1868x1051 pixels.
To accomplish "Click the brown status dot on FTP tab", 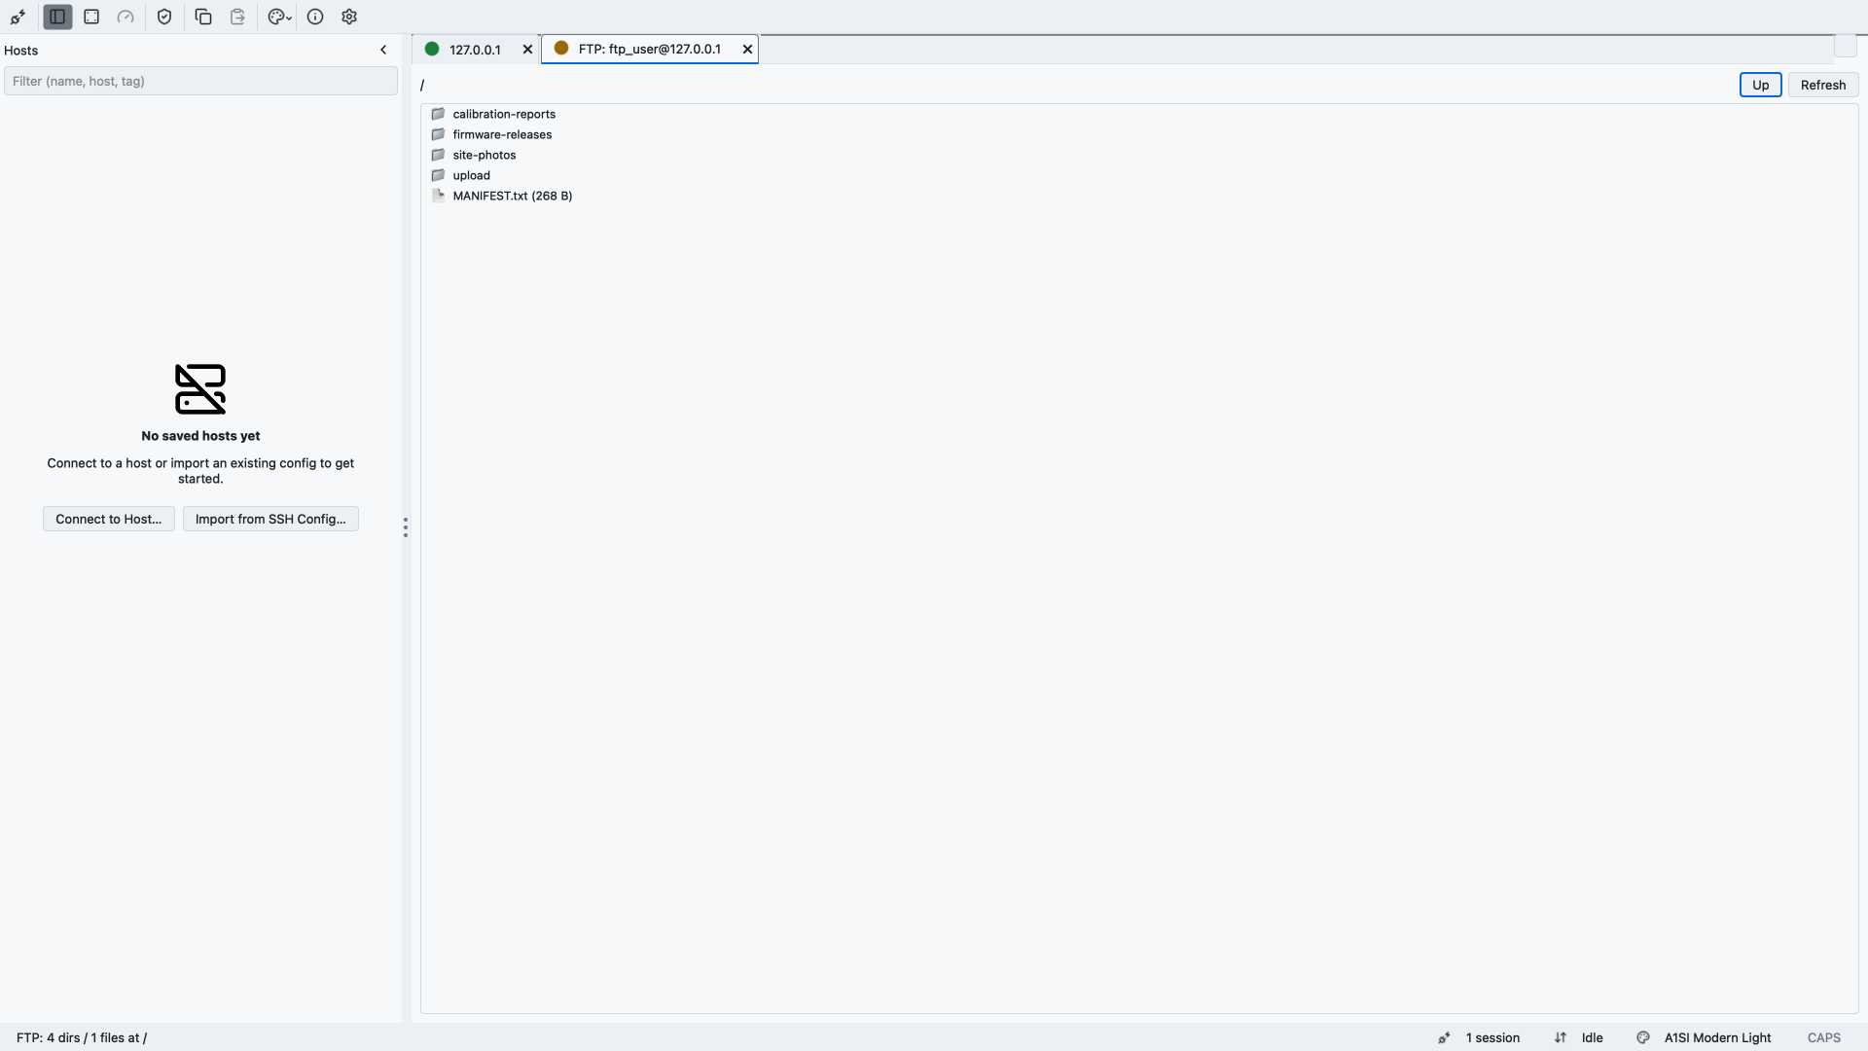I will pos(561,48).
